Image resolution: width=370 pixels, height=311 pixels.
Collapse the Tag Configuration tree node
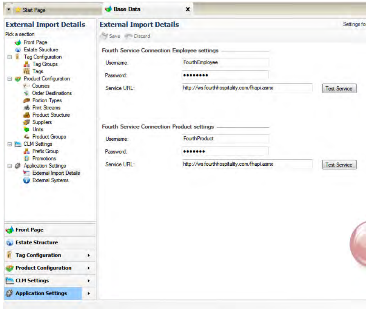[x=10, y=57]
